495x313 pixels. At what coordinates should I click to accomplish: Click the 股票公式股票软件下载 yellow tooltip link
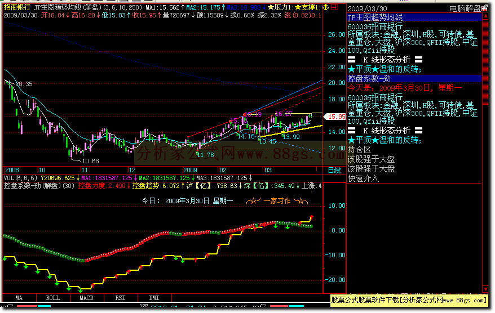(x=409, y=301)
